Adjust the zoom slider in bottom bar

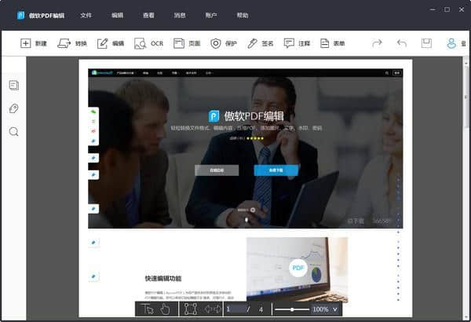coord(294,309)
